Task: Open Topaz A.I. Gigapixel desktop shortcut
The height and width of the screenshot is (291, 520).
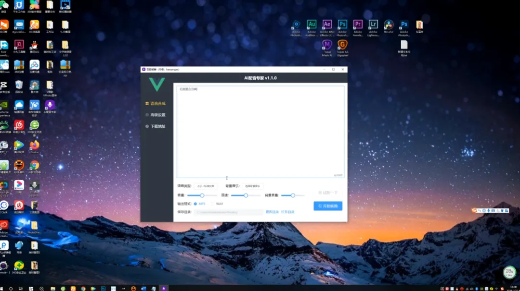Action: [342, 48]
